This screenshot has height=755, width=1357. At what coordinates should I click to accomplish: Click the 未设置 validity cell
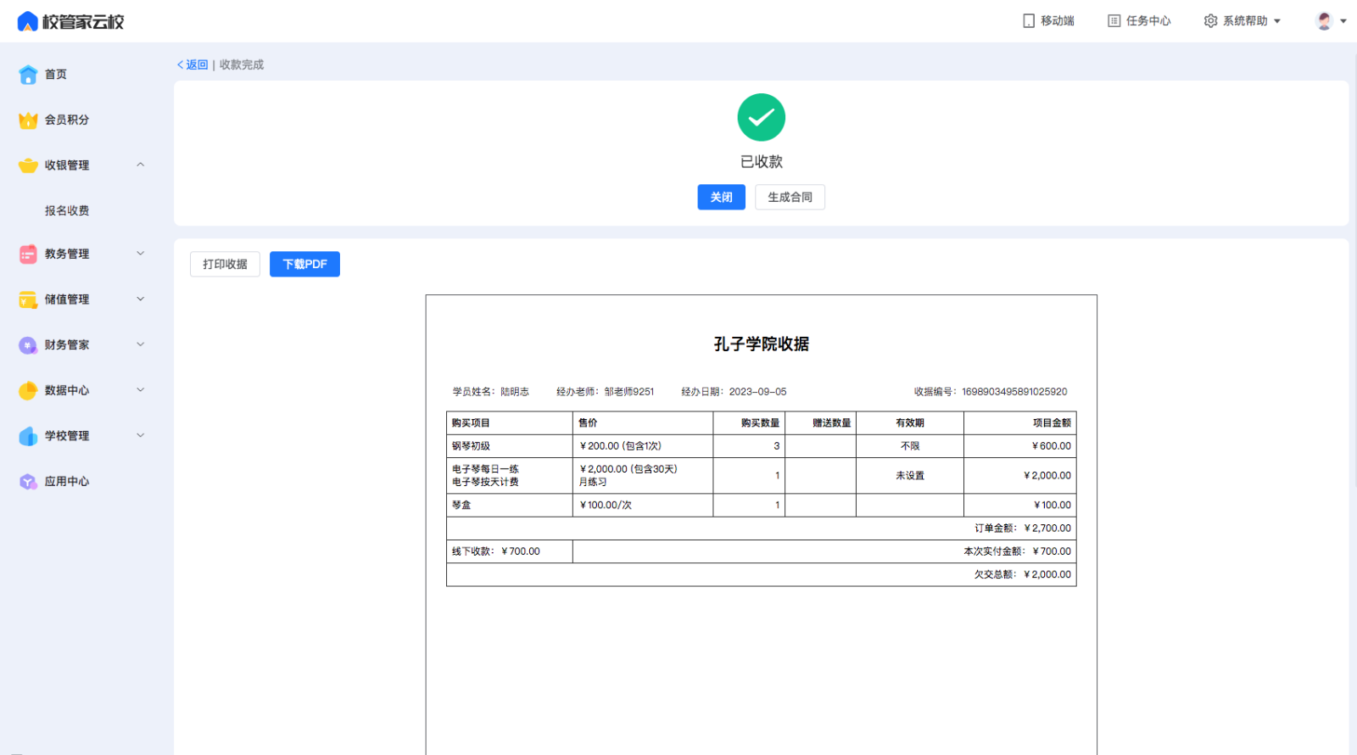(x=910, y=476)
